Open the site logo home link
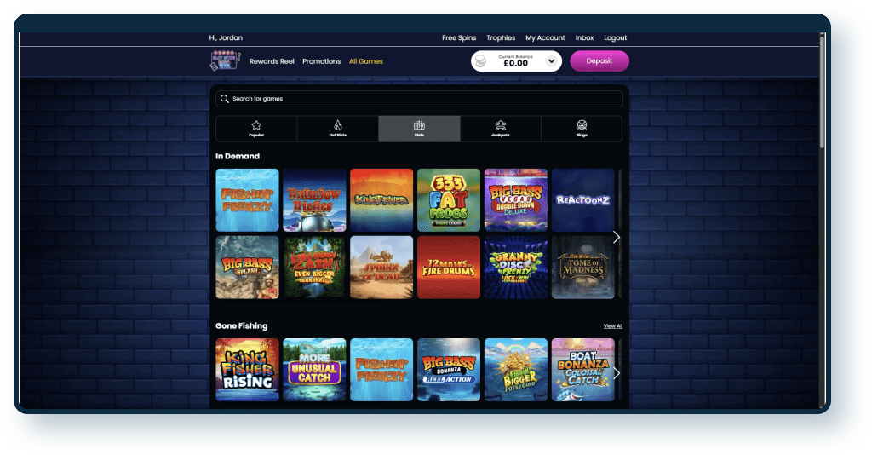872x455 pixels. tap(225, 60)
